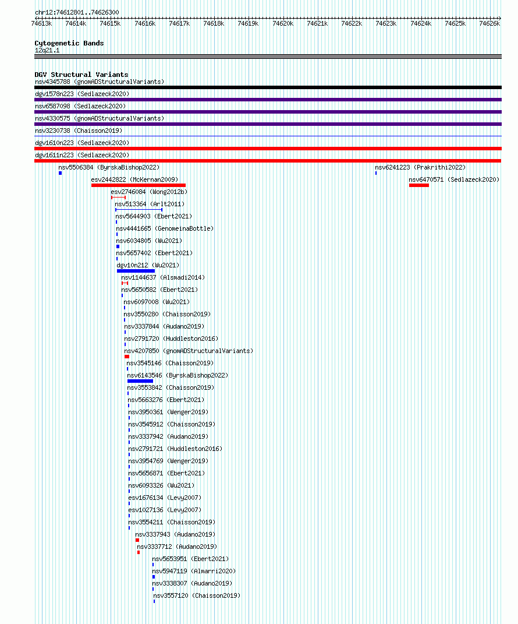The height and width of the screenshot is (624, 518).
Task: Select dgv1610n223 (Sedlazeck2020) label
Action: tap(82, 143)
